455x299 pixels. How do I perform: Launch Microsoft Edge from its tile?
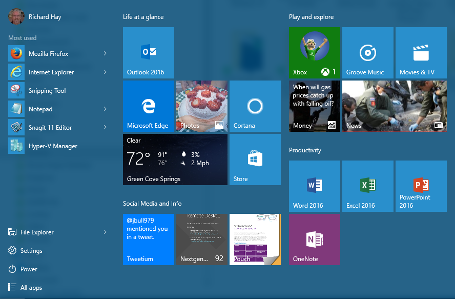pyautogui.click(x=149, y=106)
